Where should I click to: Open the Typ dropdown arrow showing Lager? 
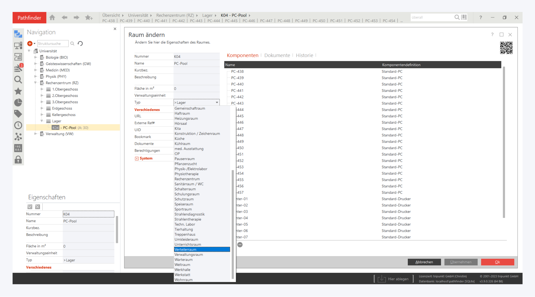pos(217,103)
